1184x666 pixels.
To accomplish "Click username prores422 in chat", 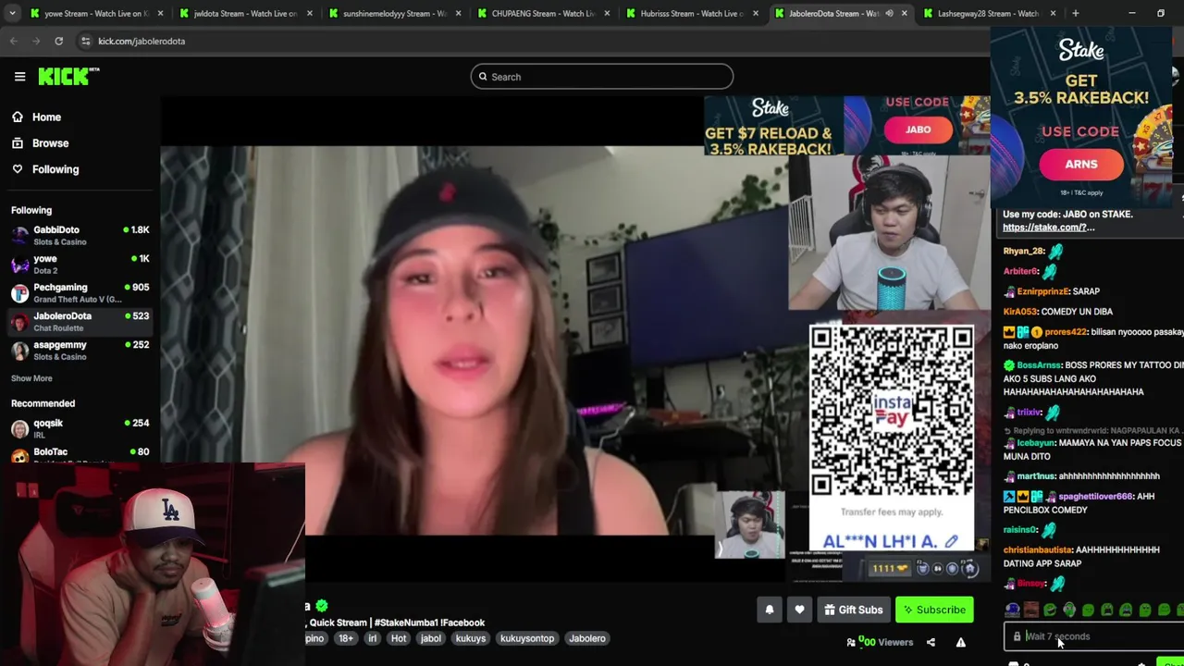I will [1066, 332].
